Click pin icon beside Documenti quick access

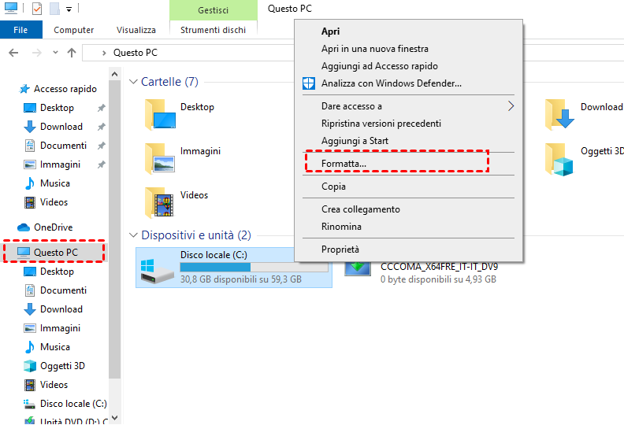pyautogui.click(x=102, y=146)
